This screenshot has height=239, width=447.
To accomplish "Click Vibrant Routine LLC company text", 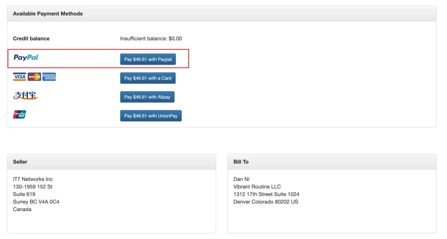I will coord(257,187).
